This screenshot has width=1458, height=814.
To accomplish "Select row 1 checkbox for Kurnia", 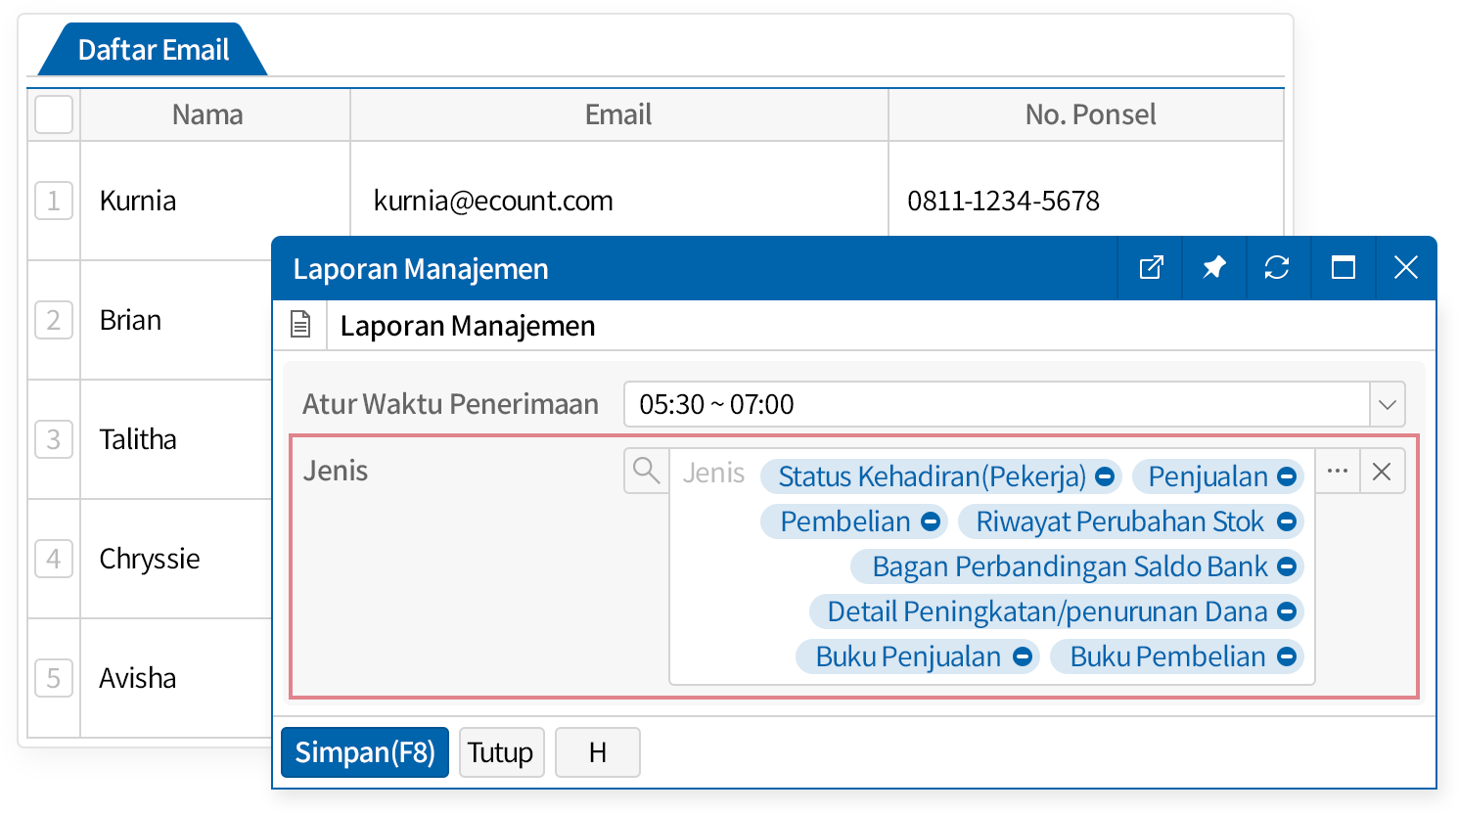I will click(x=54, y=201).
